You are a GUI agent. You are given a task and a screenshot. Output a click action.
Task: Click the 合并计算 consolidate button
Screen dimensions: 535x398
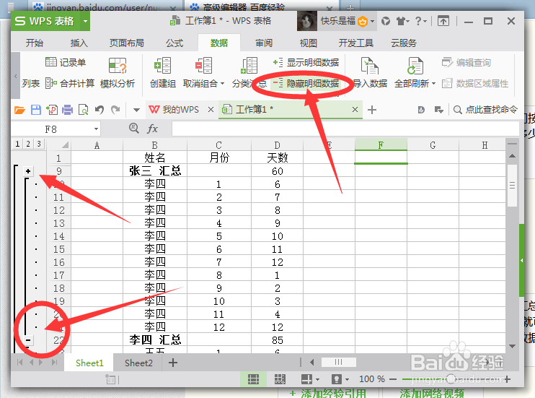pyautogui.click(x=70, y=84)
